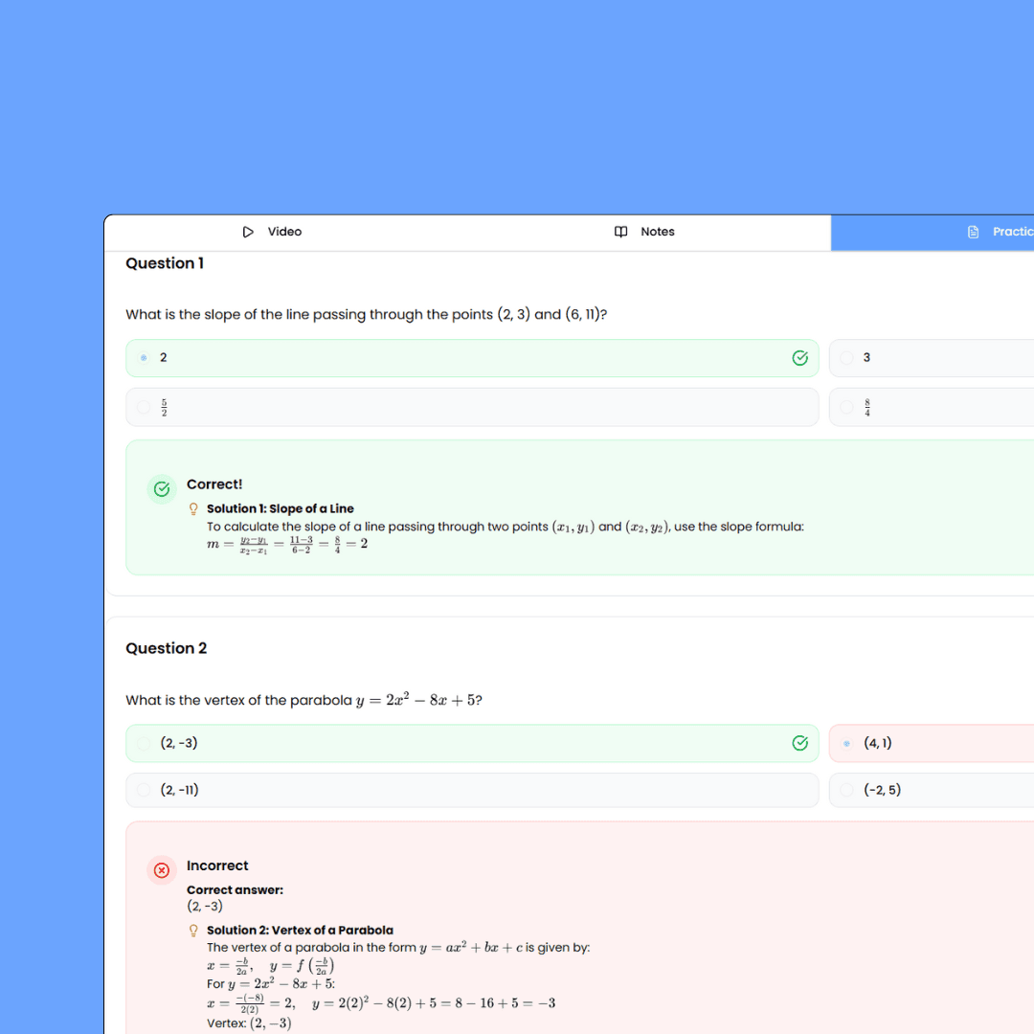Click the Question 1 heading

click(165, 263)
